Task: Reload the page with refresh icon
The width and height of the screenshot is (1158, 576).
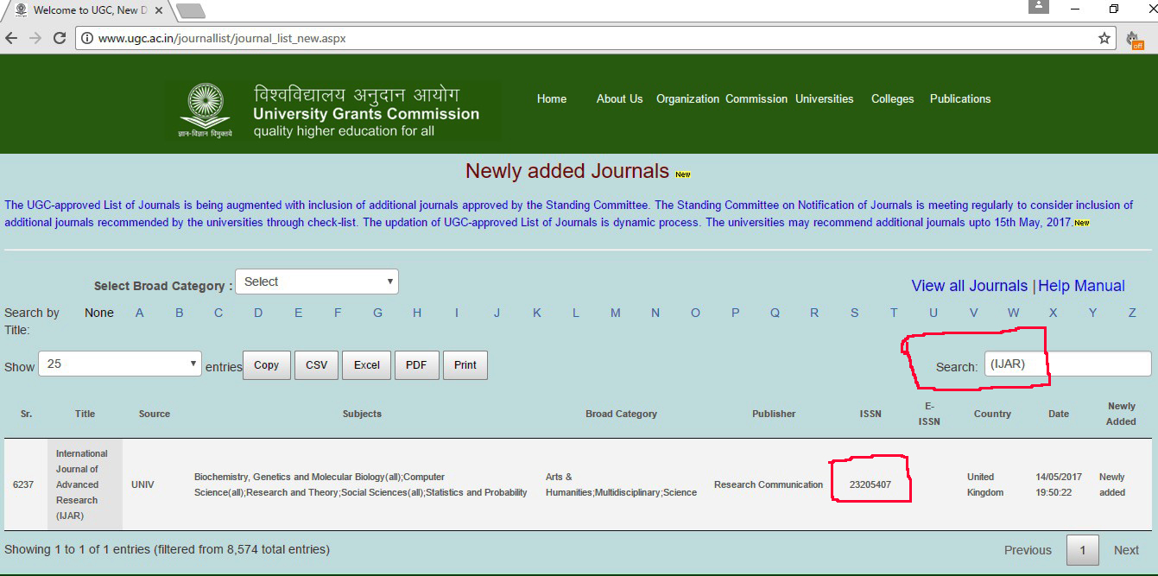Action: pyautogui.click(x=60, y=38)
